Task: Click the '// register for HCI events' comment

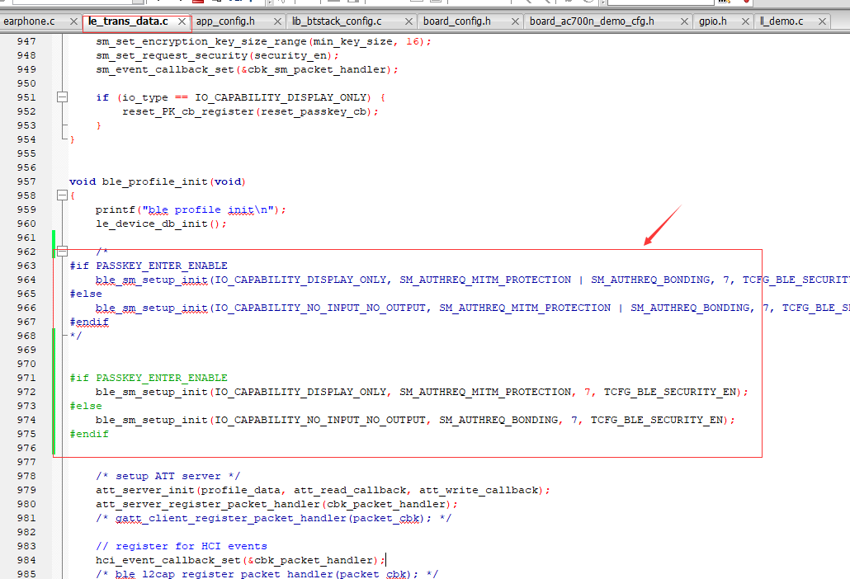Action: pyautogui.click(x=182, y=546)
